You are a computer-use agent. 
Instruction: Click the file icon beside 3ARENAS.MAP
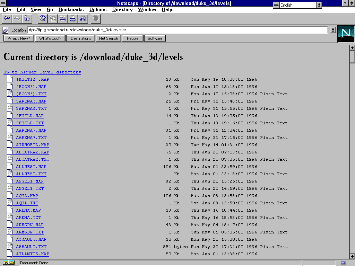pyautogui.click(x=10, y=100)
